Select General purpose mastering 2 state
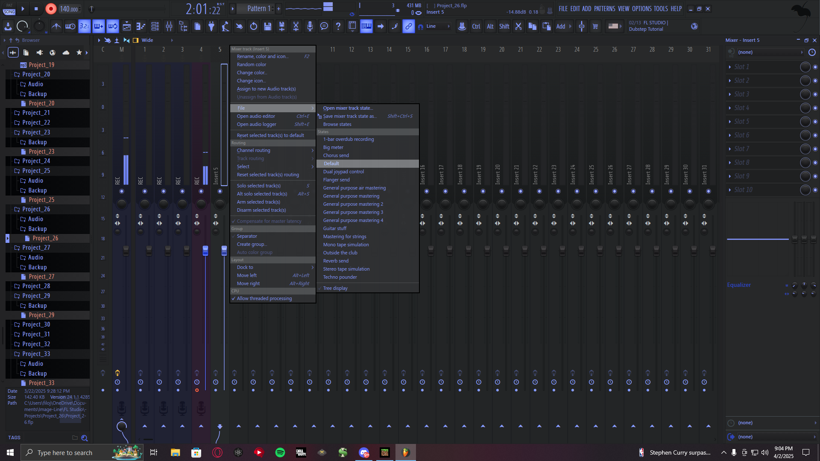The image size is (820, 461). coord(353,204)
